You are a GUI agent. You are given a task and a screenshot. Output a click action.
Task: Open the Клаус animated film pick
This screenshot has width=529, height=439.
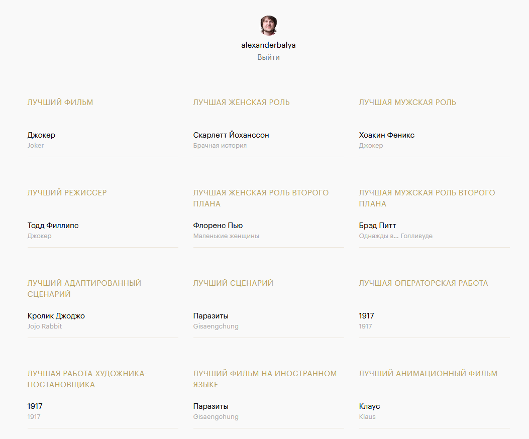pyautogui.click(x=370, y=406)
